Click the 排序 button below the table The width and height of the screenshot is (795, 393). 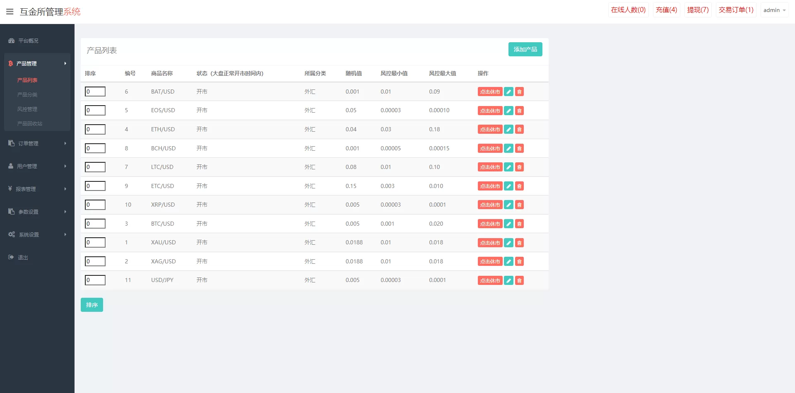coord(92,305)
